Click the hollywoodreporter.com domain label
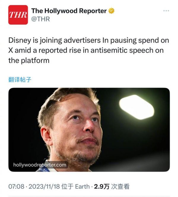 coord(40,165)
